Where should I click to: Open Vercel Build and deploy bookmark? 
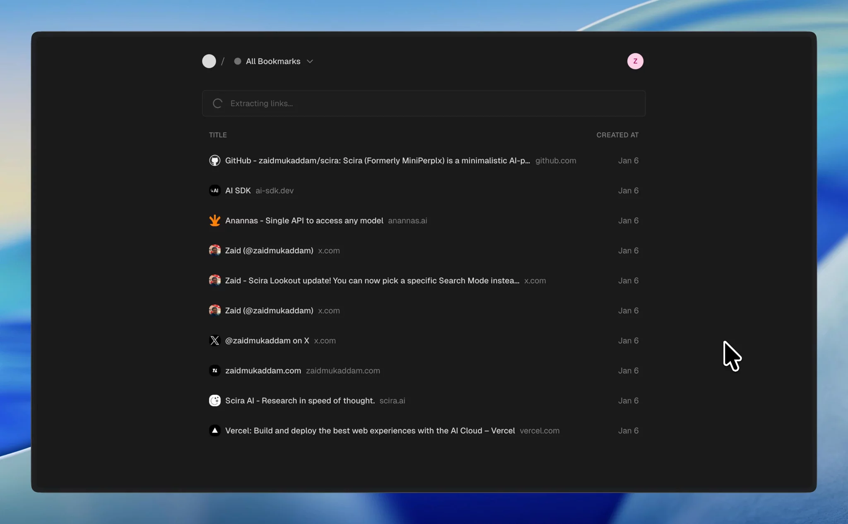[x=370, y=430]
